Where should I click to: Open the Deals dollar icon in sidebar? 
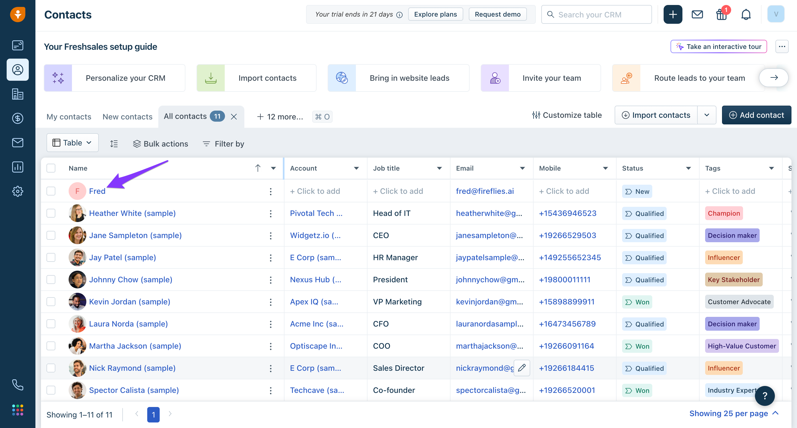pyautogui.click(x=18, y=118)
